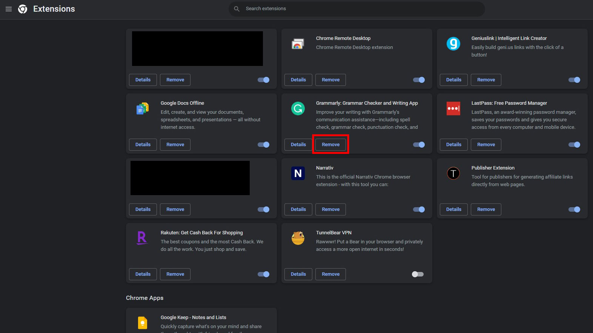Disable the Chrome Remote Desktop extension toggle

(x=419, y=80)
